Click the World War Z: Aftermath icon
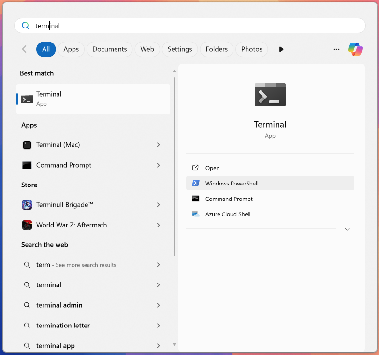The image size is (379, 355). (27, 225)
